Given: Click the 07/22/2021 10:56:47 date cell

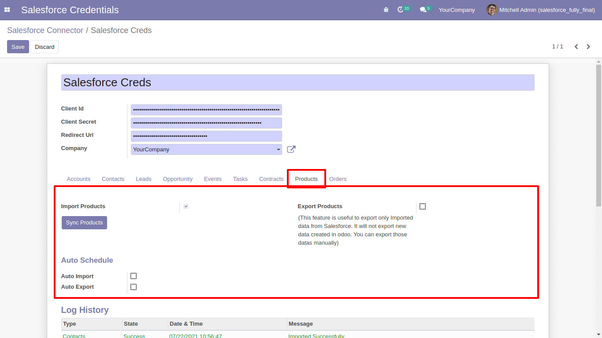Looking at the screenshot, I should [195, 336].
